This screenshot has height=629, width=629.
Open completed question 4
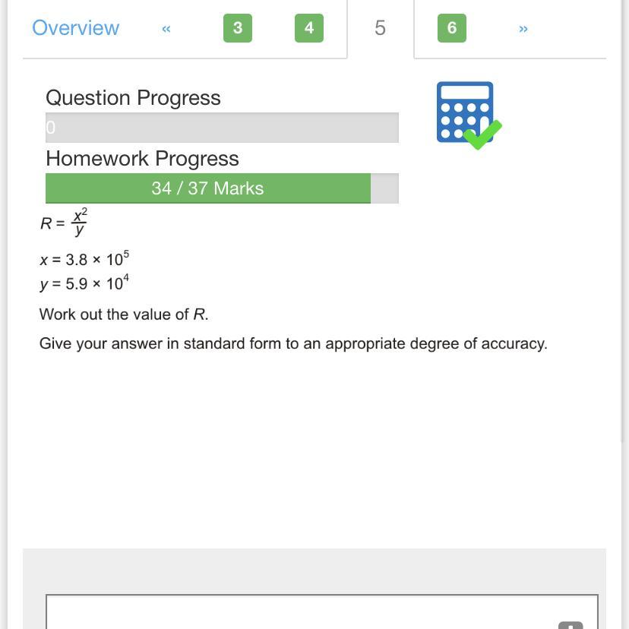(309, 28)
